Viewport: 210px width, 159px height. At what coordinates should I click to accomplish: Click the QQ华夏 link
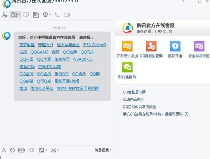[44, 59]
